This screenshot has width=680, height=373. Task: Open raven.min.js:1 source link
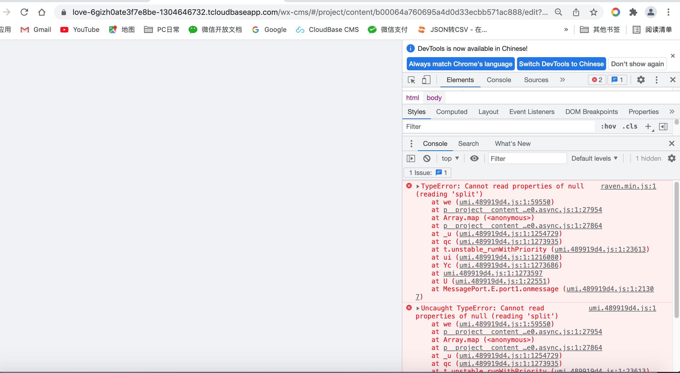[x=628, y=186]
